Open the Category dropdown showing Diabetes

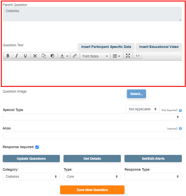point(31,176)
